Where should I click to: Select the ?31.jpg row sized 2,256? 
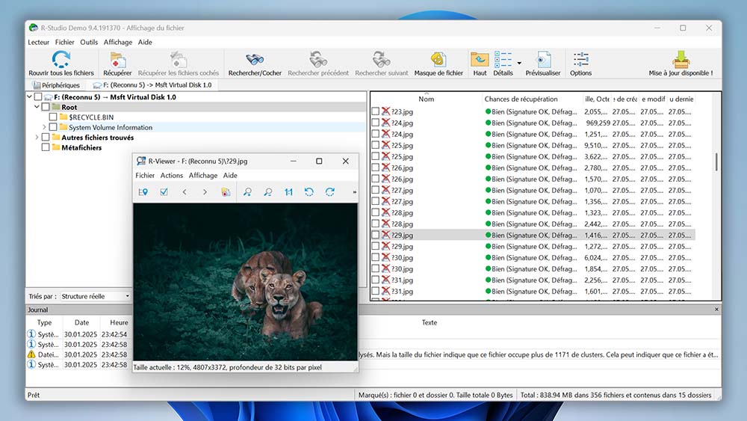(x=533, y=280)
